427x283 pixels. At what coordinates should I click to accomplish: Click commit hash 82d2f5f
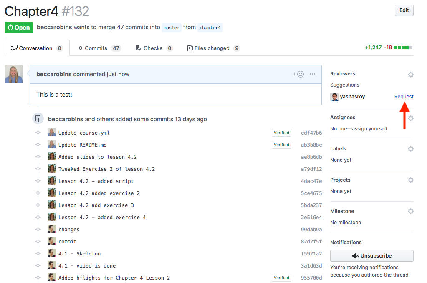tap(311, 242)
